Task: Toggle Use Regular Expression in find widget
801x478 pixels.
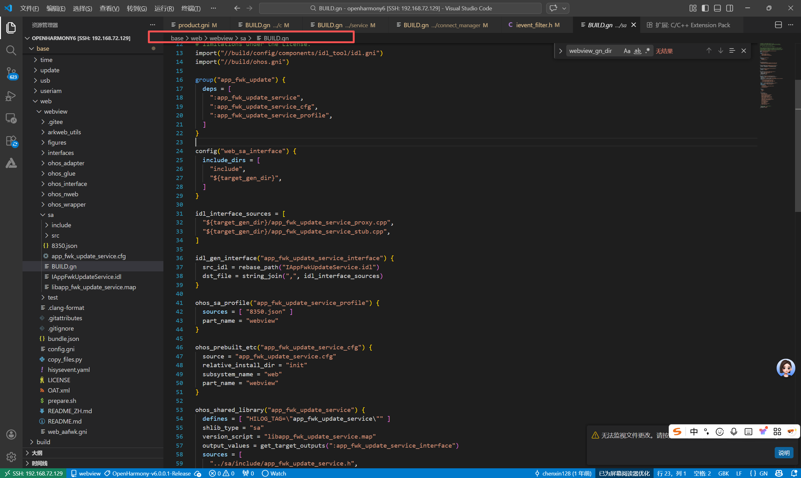Action: [x=648, y=51]
